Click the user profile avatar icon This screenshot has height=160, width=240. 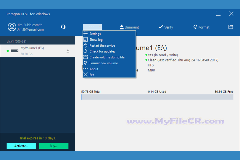coord(12,27)
